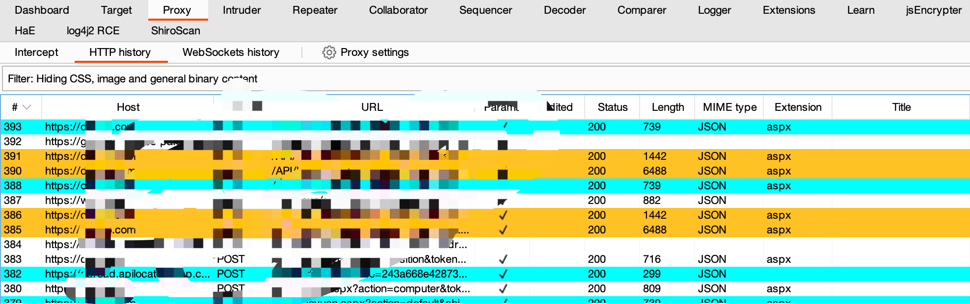This screenshot has height=304, width=970.
Task: Click the Params checkmark in row 380
Action: (x=503, y=288)
